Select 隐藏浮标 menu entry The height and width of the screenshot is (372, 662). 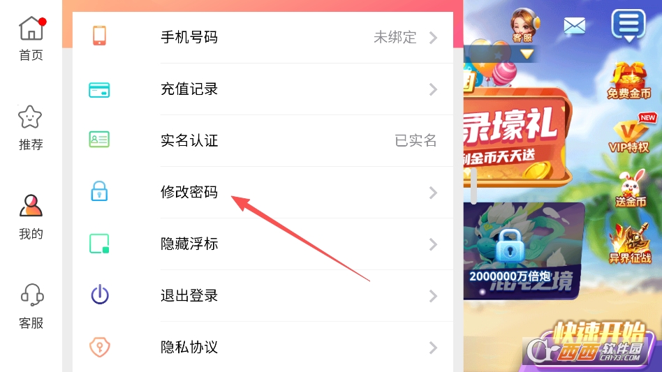coord(263,244)
